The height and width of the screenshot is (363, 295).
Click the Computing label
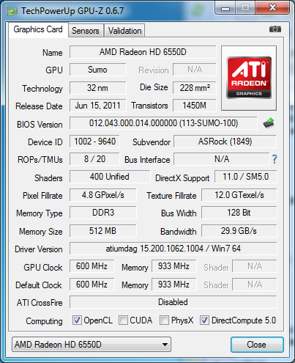pyautogui.click(x=44, y=321)
